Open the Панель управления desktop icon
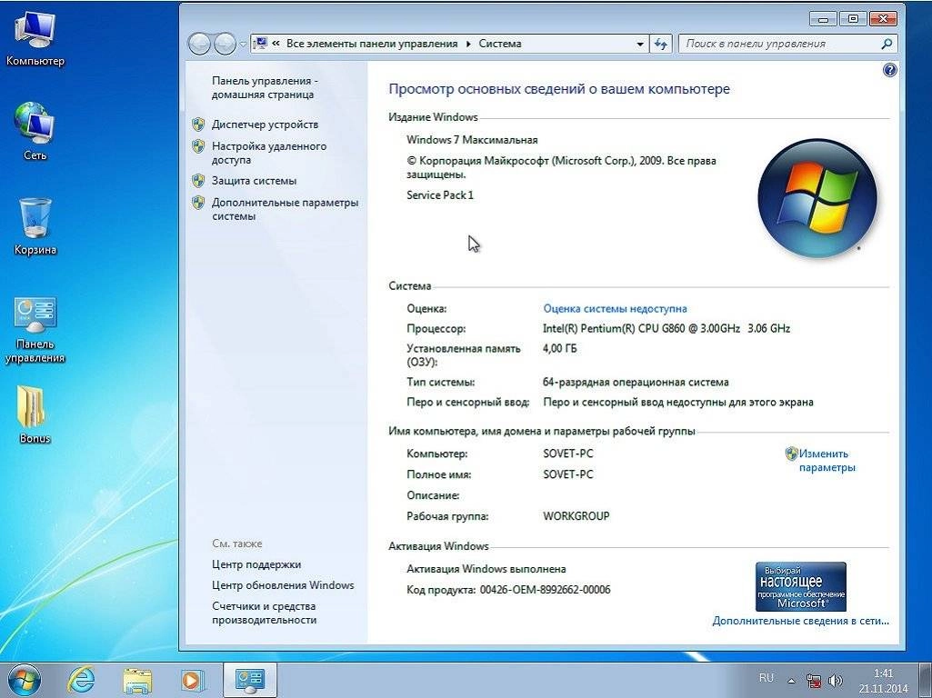Viewport: 932px width, 698px height. coord(35,330)
